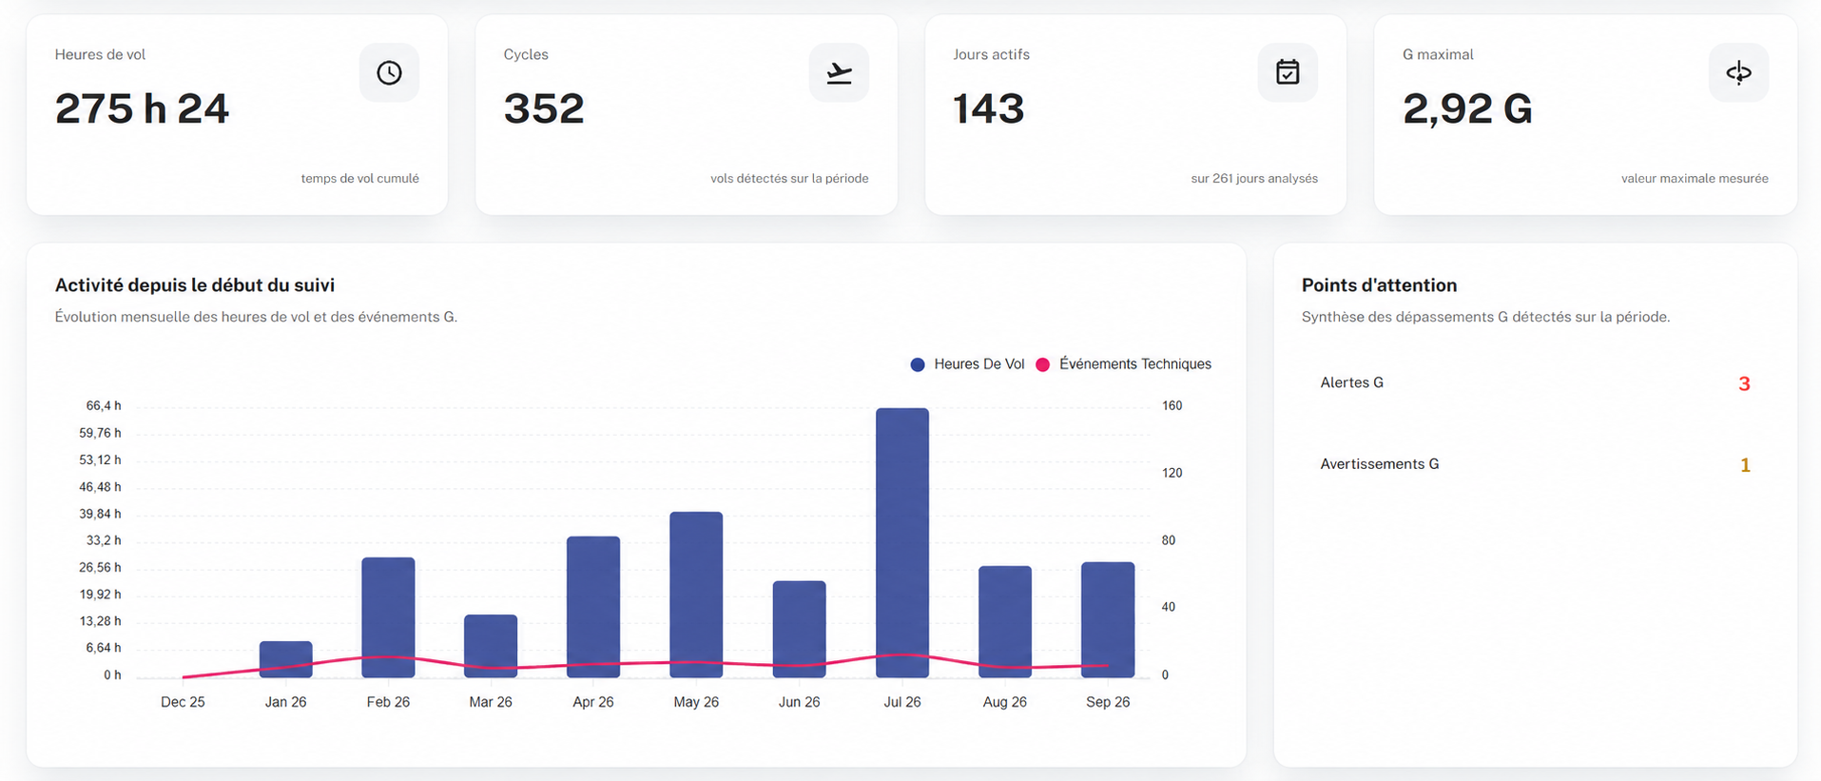Click the calendar check icon in Jours actifs card

tap(1288, 72)
